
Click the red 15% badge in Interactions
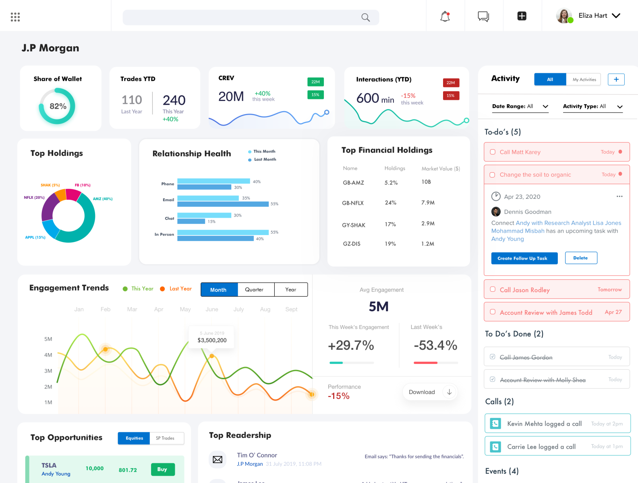tap(451, 95)
